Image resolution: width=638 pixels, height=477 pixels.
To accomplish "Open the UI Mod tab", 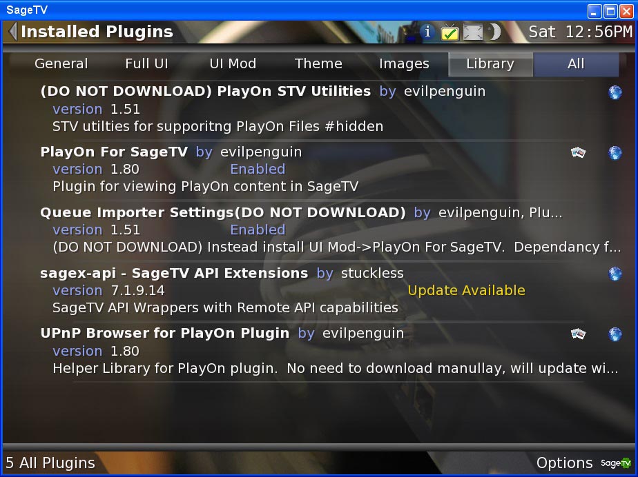I will tap(233, 64).
